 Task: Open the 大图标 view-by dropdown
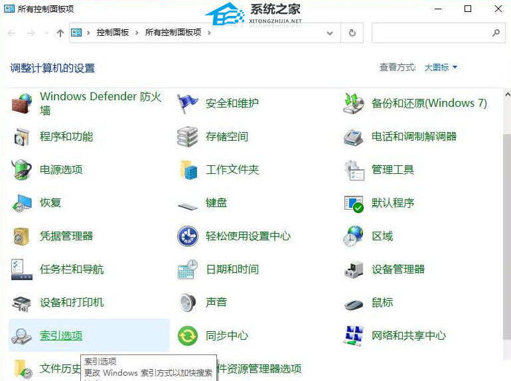[x=441, y=68]
